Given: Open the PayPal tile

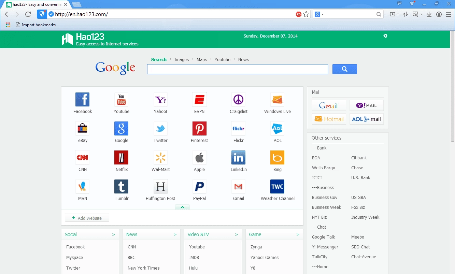Looking at the screenshot, I should click(199, 187).
